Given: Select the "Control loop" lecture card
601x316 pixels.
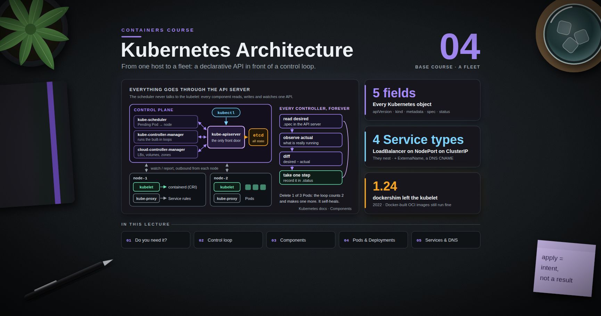Looking at the screenshot, I should 228,240.
